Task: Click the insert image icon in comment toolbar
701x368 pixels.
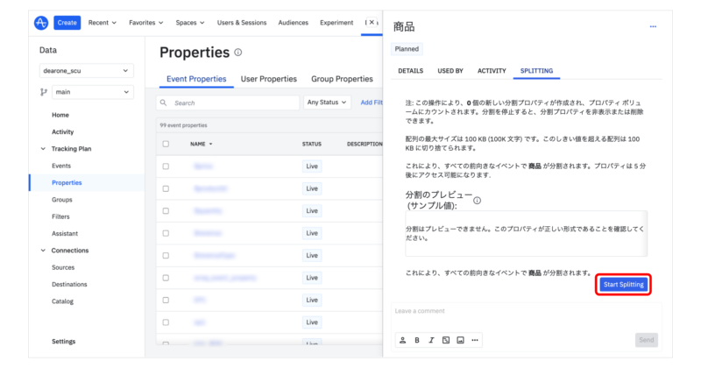Action: click(460, 340)
